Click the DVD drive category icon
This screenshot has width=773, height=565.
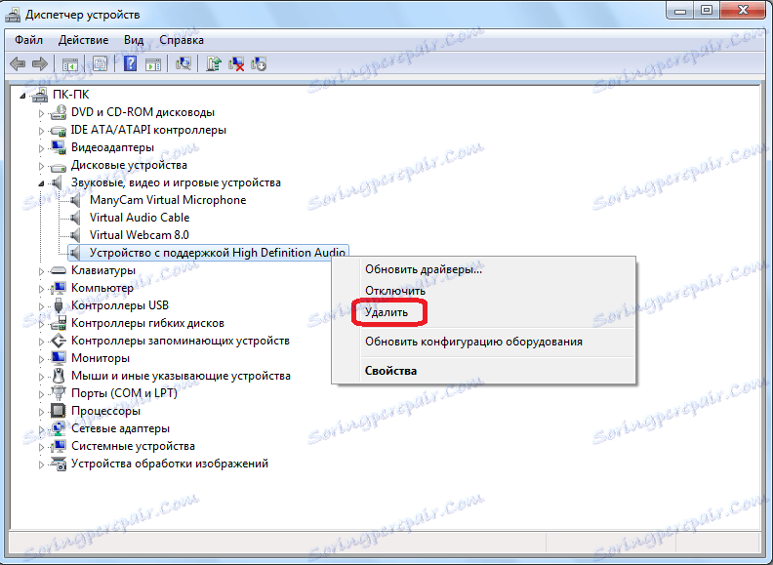click(59, 112)
